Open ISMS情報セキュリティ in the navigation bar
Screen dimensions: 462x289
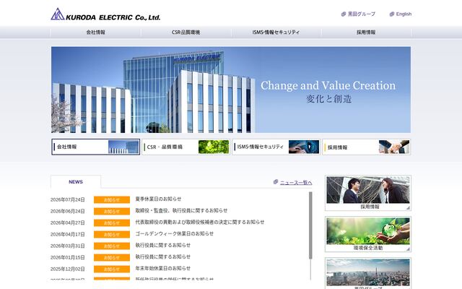(x=276, y=32)
